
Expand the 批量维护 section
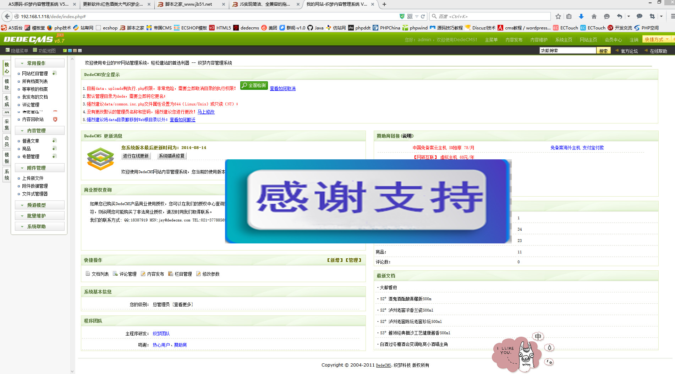pyautogui.click(x=40, y=216)
